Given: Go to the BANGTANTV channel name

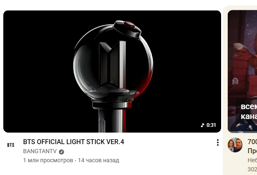Looking at the screenshot, I should click(x=40, y=151).
